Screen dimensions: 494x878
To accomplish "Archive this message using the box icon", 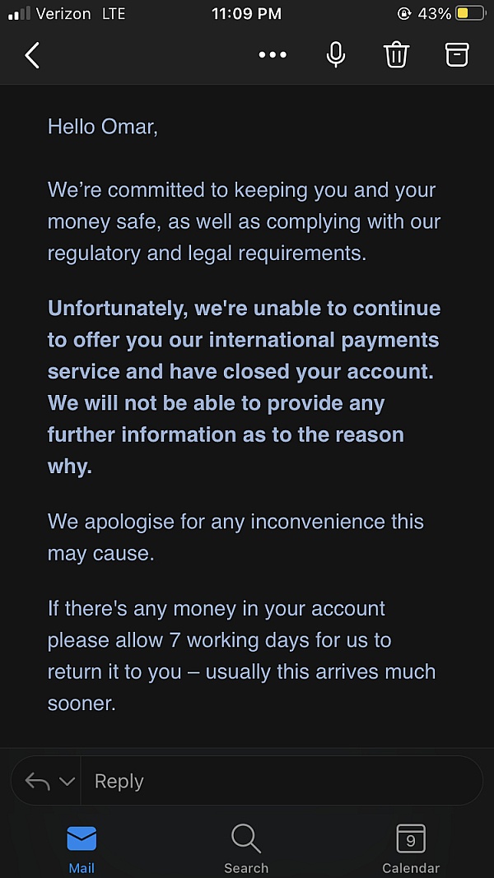I will click(456, 55).
